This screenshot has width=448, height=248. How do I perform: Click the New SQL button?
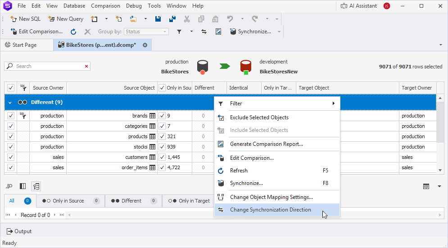(x=26, y=19)
